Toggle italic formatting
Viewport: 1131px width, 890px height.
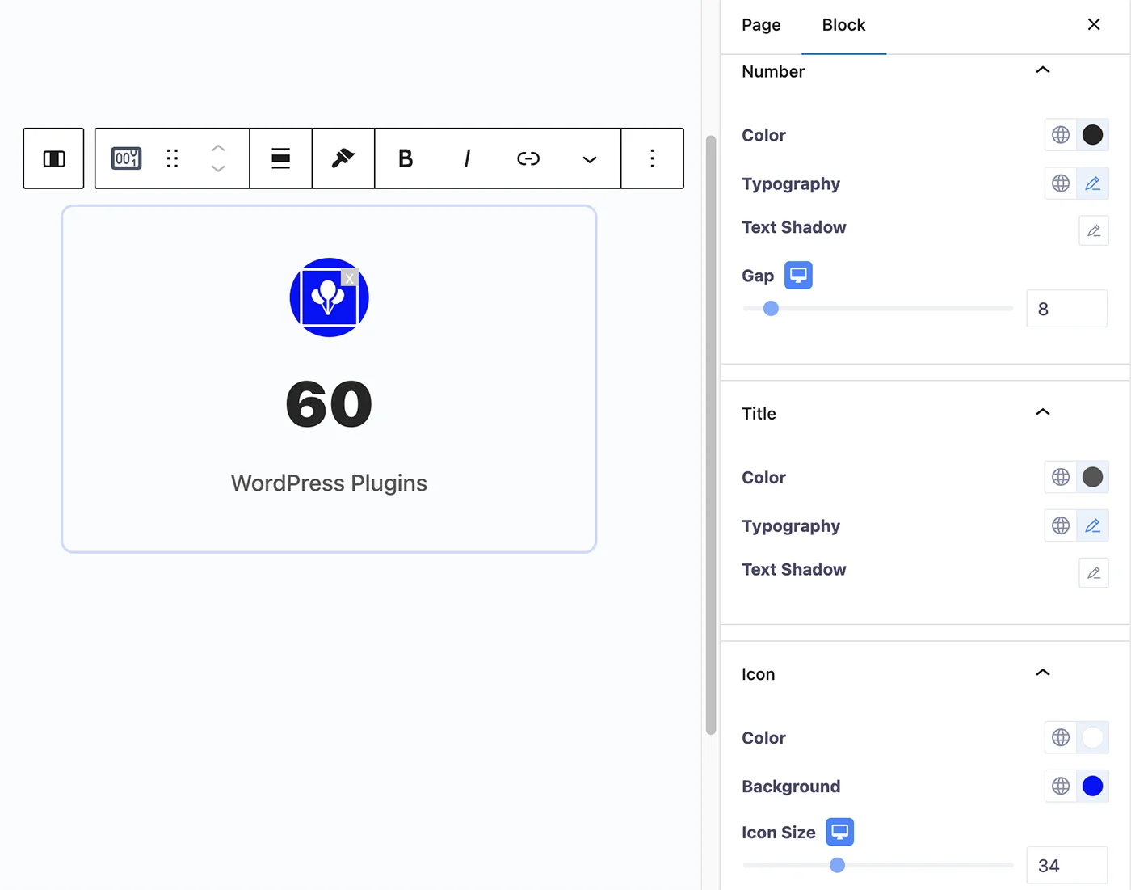(467, 158)
